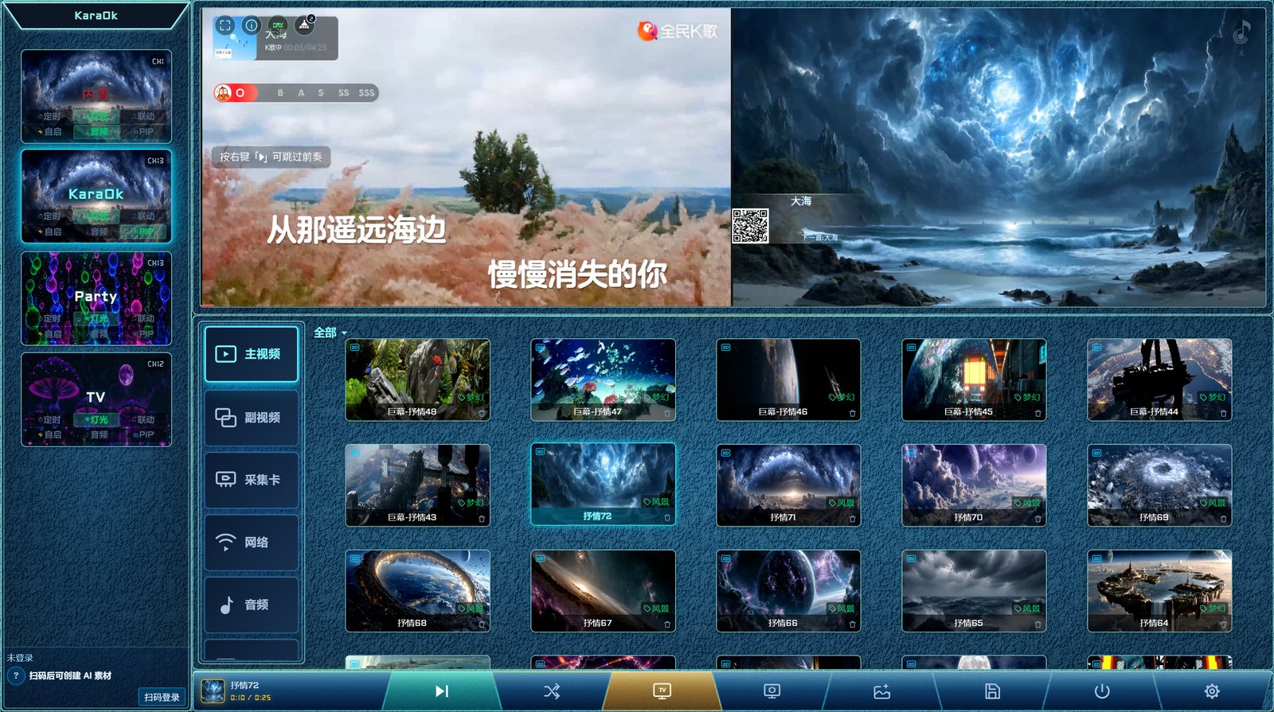
Task: Click trash icon on 巨幕-抒情46
Action: [853, 413]
